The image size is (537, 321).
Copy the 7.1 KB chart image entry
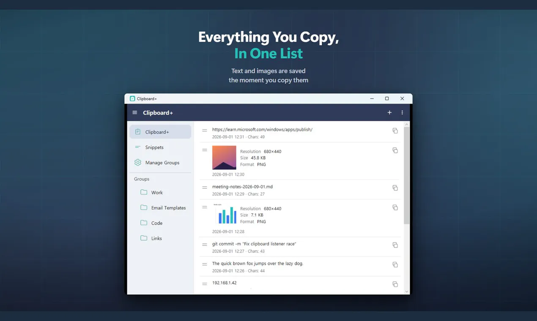(395, 207)
